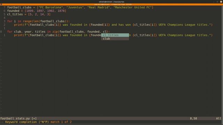The image size is (223, 125).
Task: Click the year 1899 in founded list
Action: (30, 11)
